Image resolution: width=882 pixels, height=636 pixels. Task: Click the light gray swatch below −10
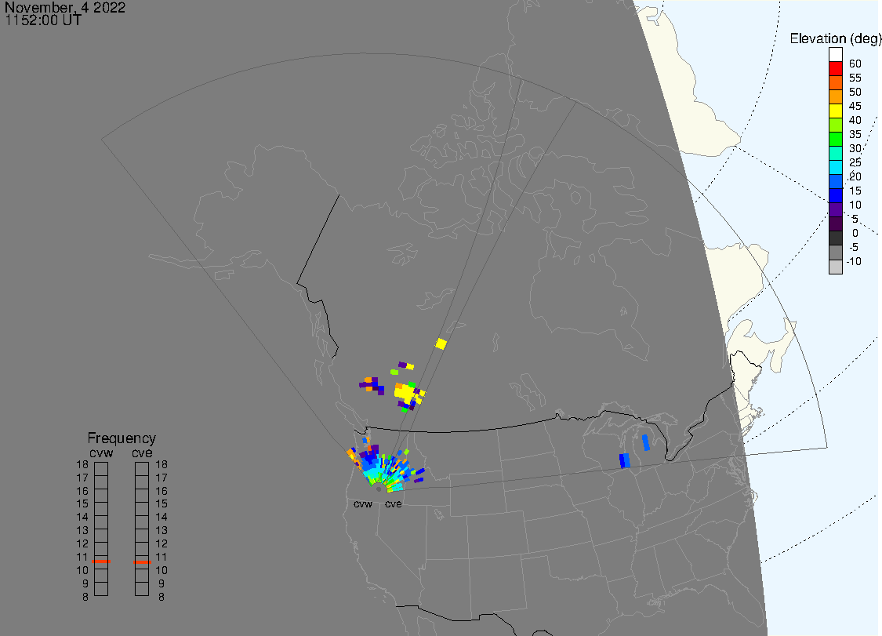click(835, 266)
